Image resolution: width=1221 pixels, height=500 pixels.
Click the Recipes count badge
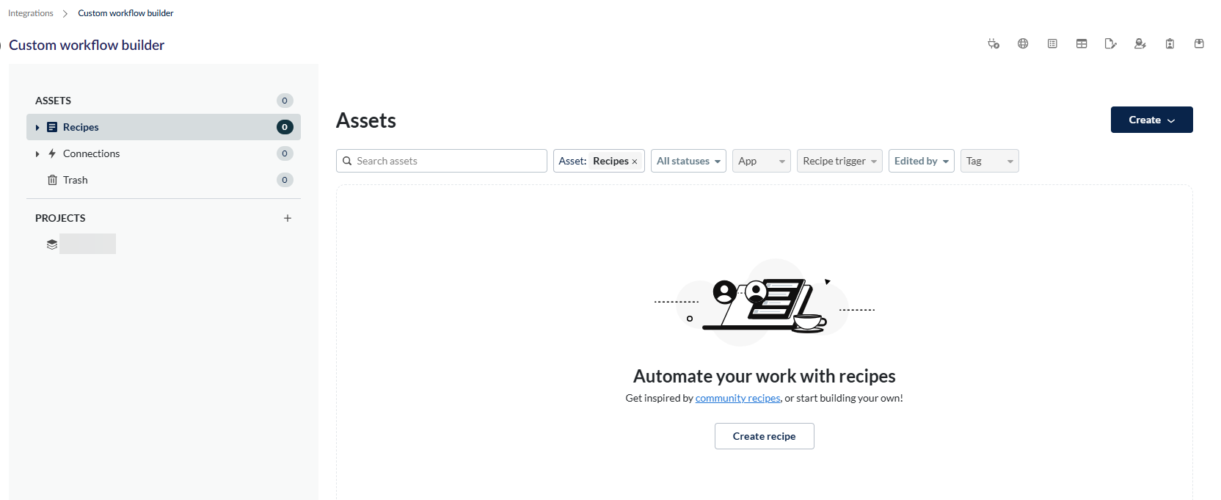pyautogui.click(x=285, y=127)
